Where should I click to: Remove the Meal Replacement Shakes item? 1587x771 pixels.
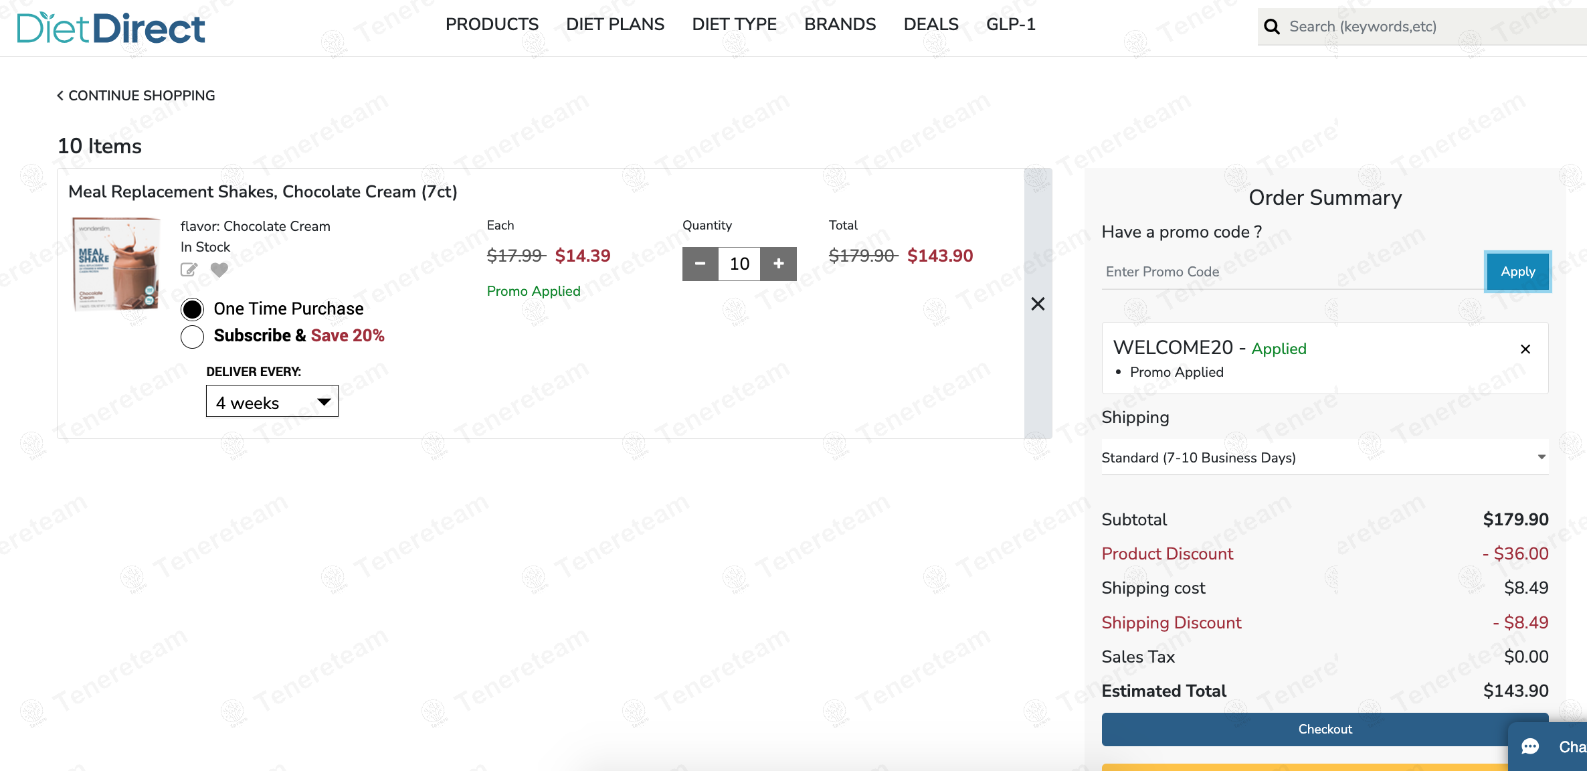point(1038,304)
